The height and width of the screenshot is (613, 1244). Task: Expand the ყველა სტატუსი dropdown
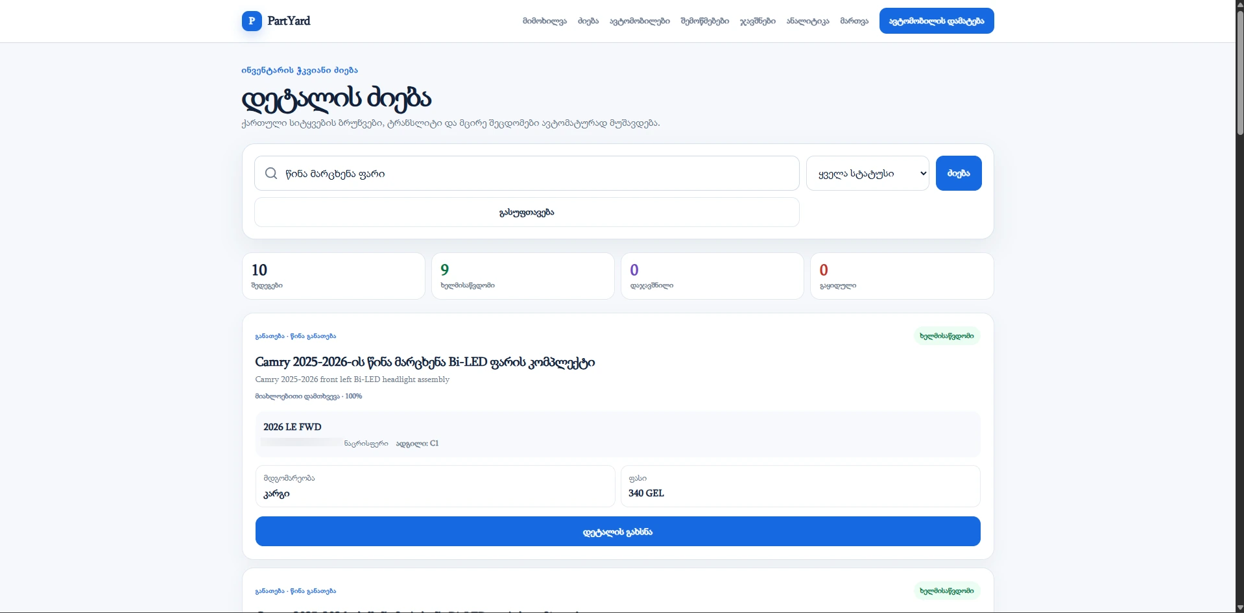pos(868,173)
